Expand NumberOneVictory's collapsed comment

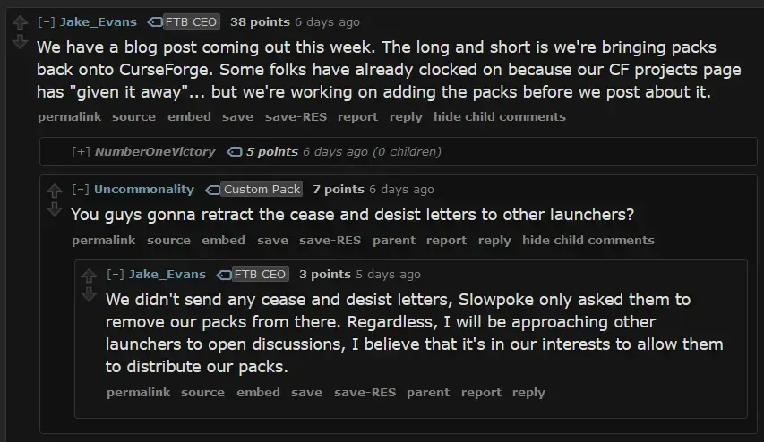(x=81, y=152)
